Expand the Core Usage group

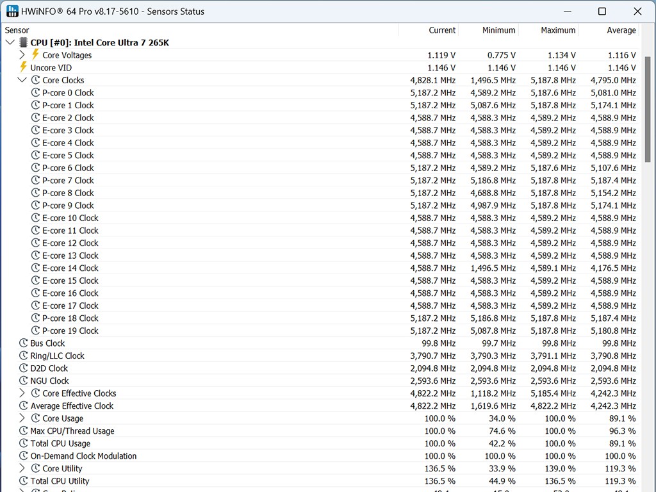[x=22, y=418]
